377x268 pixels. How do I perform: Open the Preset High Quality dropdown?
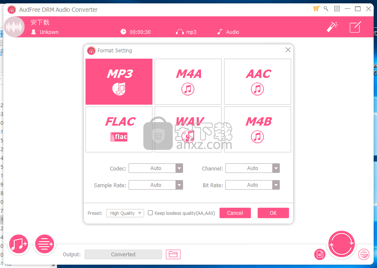point(125,213)
